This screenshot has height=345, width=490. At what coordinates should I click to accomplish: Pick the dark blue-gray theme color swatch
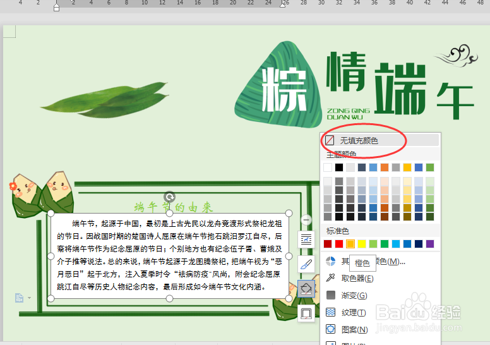pyautogui.click(x=362, y=167)
